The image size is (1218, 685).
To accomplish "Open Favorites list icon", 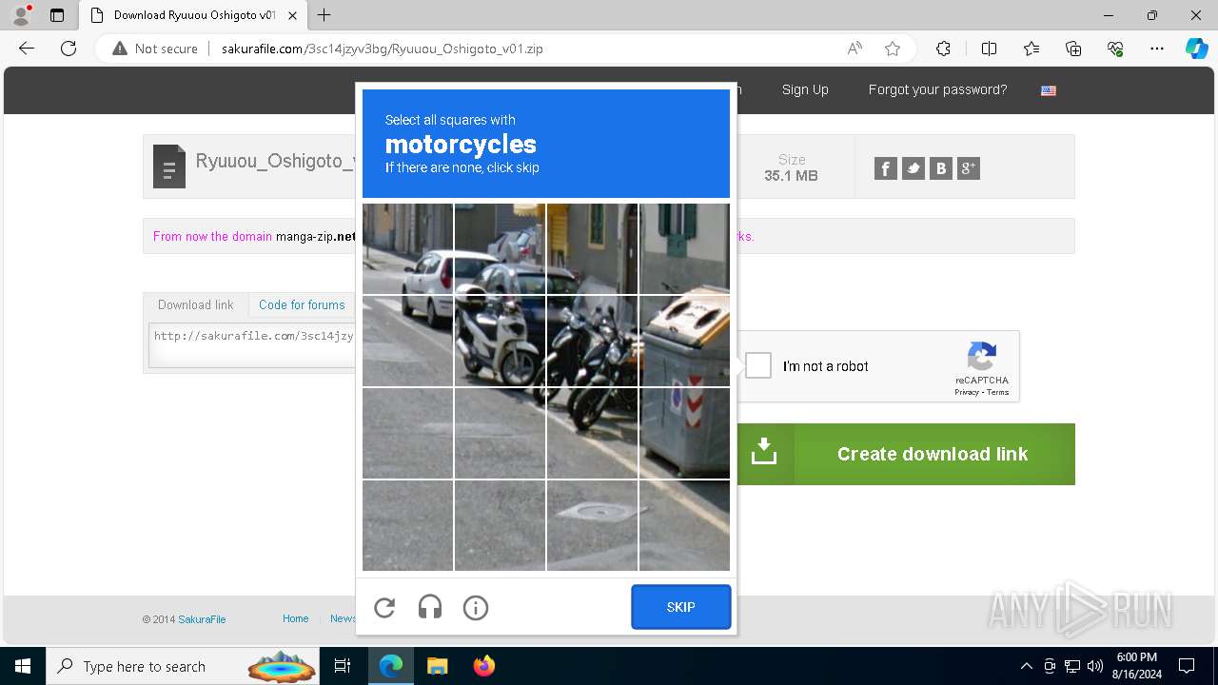I will tap(1031, 49).
